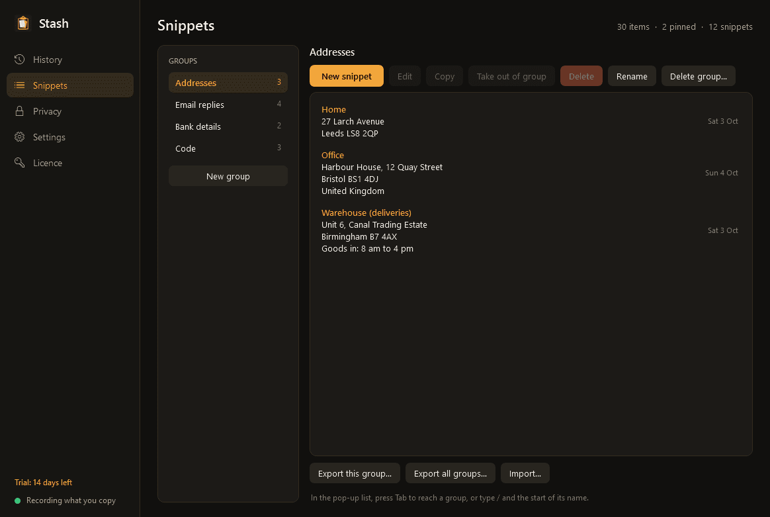Click the Addresses panel heading
The height and width of the screenshot is (517, 770).
pos(332,52)
